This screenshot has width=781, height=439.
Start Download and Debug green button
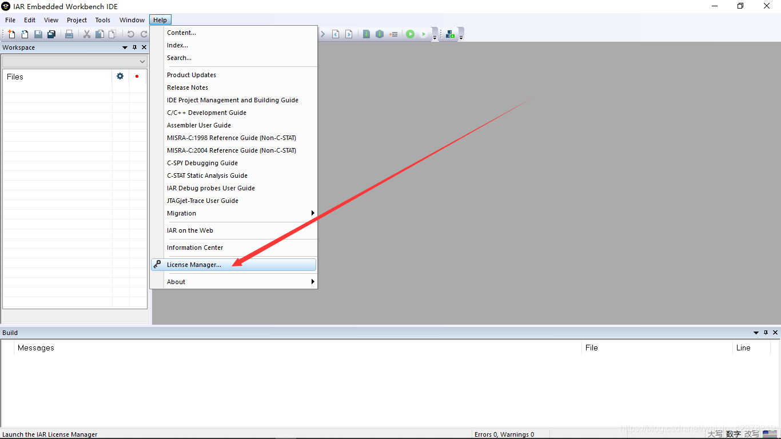tap(410, 34)
